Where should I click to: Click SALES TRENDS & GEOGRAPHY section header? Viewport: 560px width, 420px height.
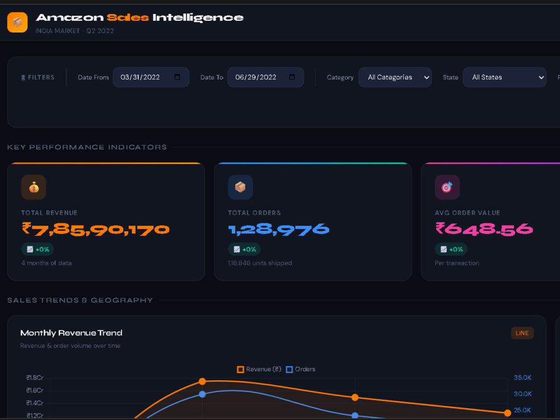coord(80,300)
